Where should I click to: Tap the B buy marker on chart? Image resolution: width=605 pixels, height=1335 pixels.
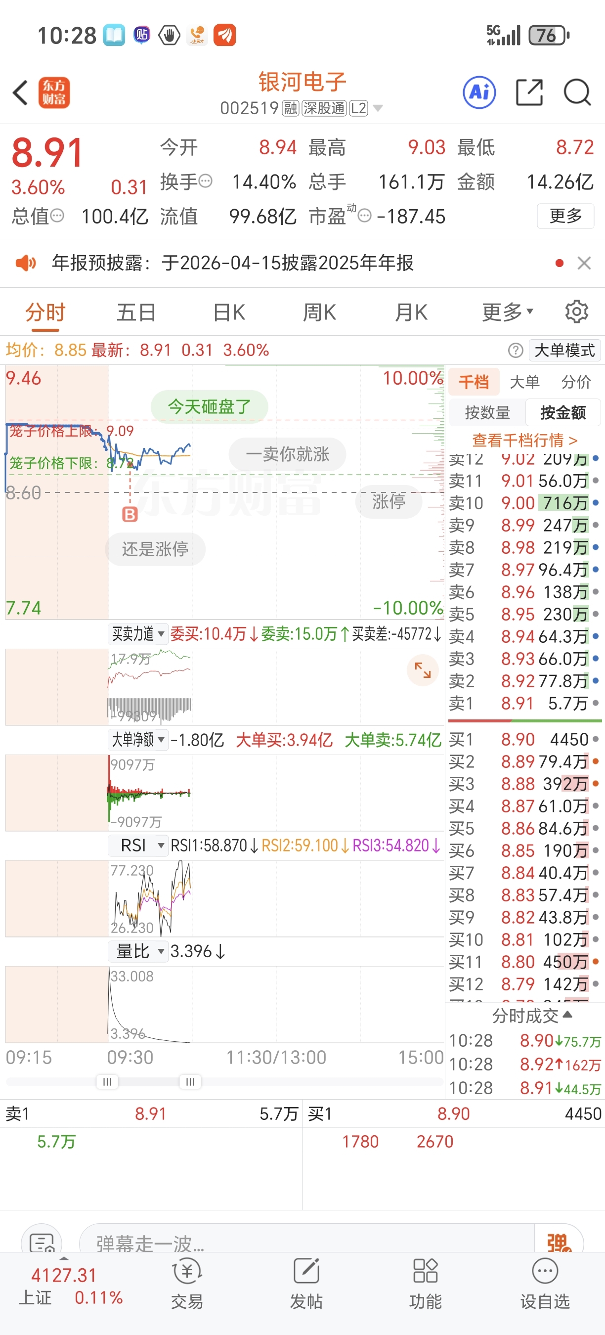[x=130, y=515]
